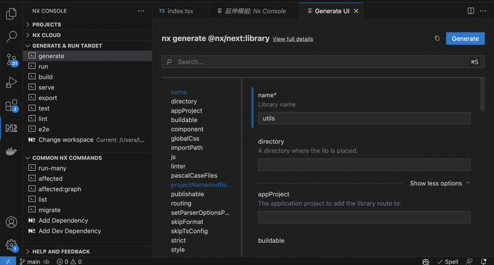Select run-many in Common Nx Commands

click(53, 168)
